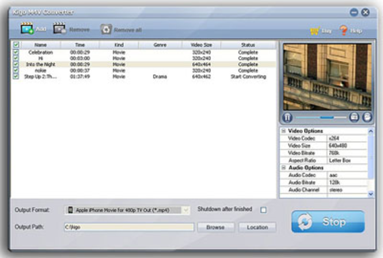
Task: Sort list by Status column header
Action: point(248,45)
